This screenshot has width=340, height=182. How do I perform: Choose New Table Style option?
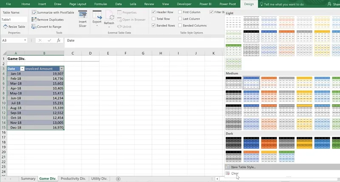(x=243, y=167)
